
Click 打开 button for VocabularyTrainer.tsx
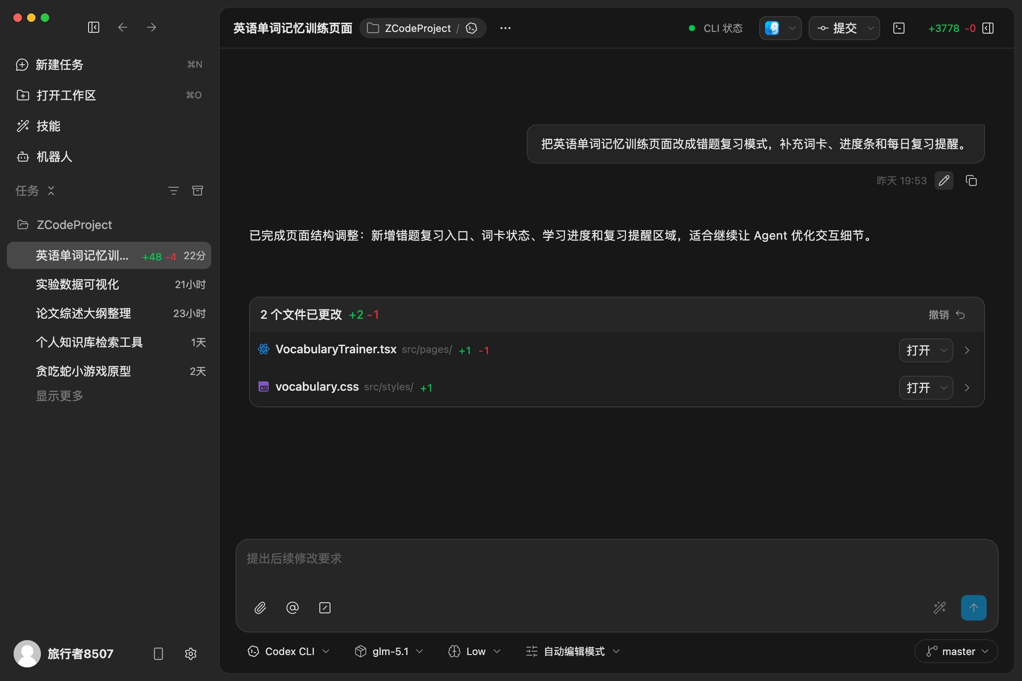click(918, 350)
